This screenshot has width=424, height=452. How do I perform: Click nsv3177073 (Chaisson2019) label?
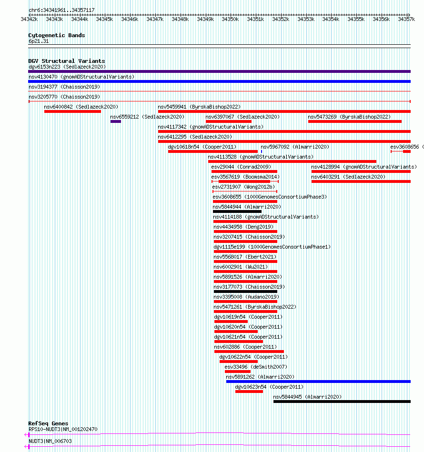249,287
